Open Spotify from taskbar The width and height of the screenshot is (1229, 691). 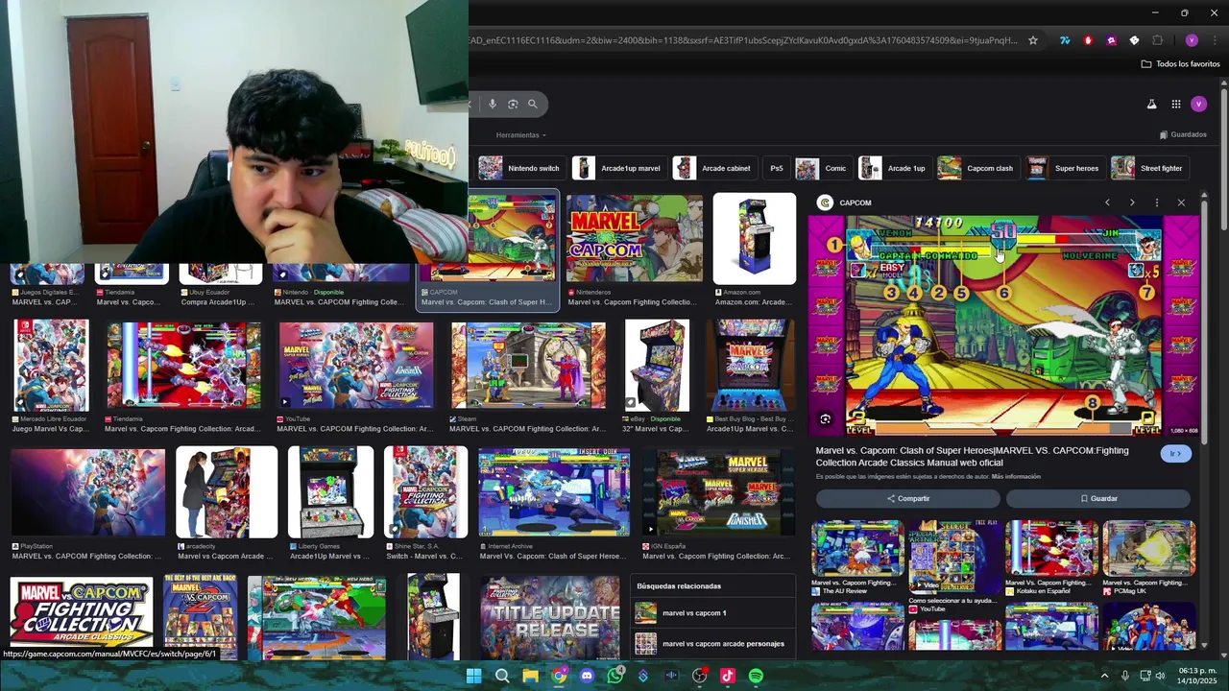point(756,676)
